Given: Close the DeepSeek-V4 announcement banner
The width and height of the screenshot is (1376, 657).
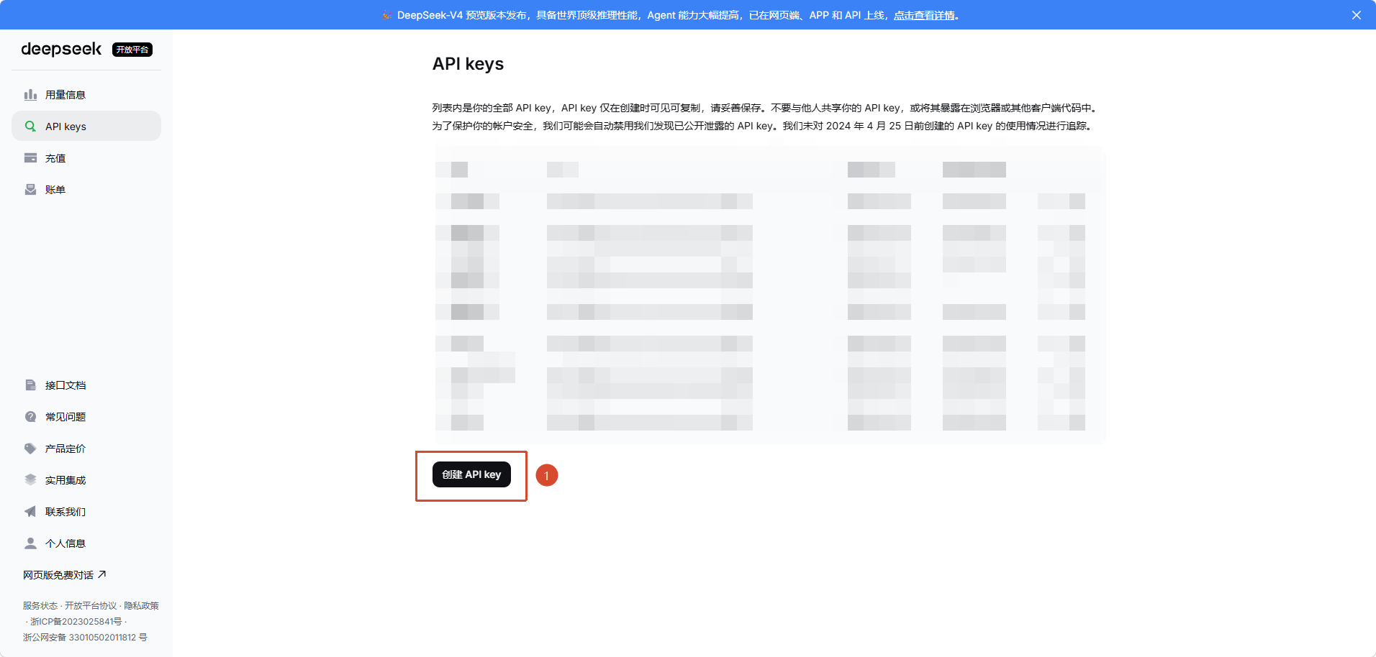Looking at the screenshot, I should tap(1357, 15).
